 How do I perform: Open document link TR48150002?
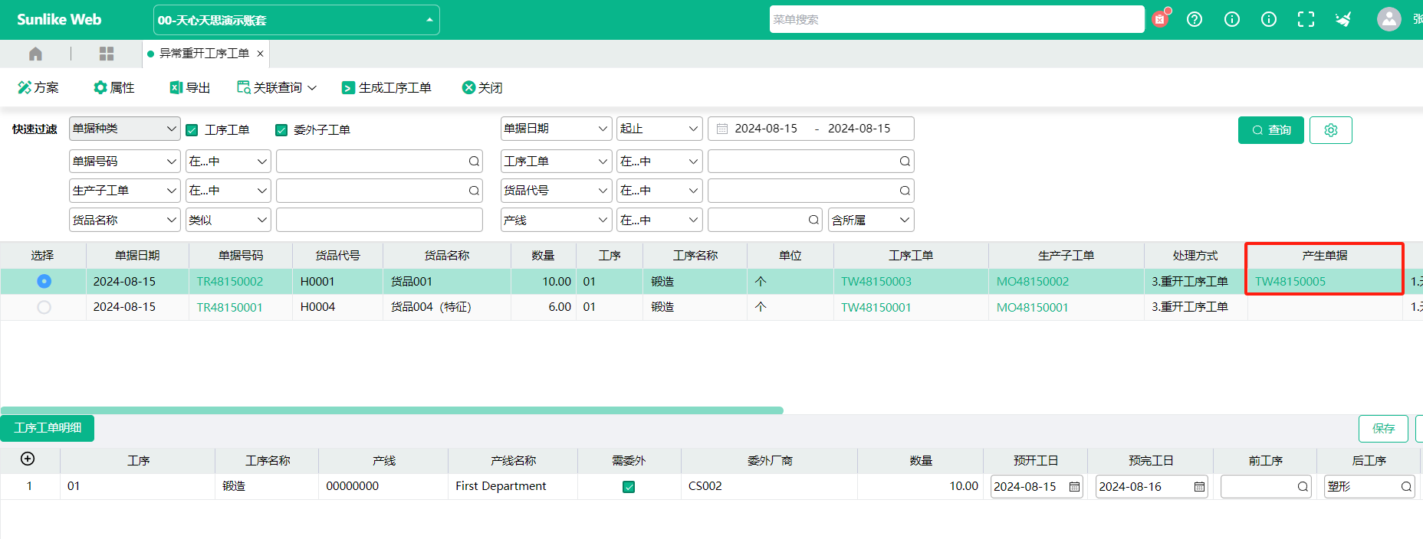coord(229,282)
